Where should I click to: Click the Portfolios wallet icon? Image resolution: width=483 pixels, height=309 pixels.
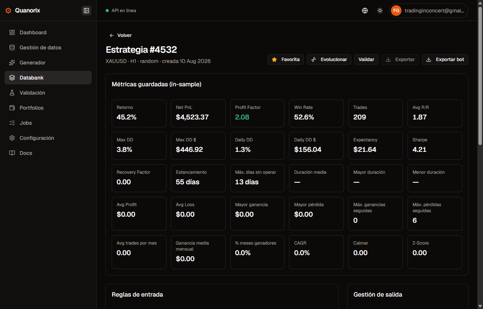click(x=12, y=108)
